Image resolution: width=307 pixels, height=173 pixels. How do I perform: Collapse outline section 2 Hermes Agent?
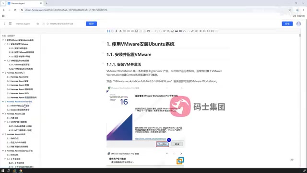[x=3, y=73]
